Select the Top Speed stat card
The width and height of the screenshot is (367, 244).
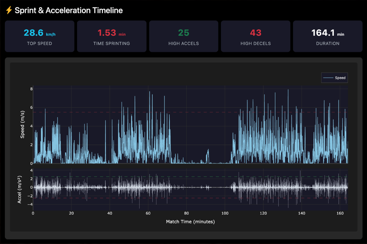[x=40, y=36]
